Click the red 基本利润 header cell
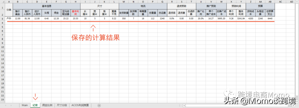This screenshot has height=108, width=299. point(75,13)
